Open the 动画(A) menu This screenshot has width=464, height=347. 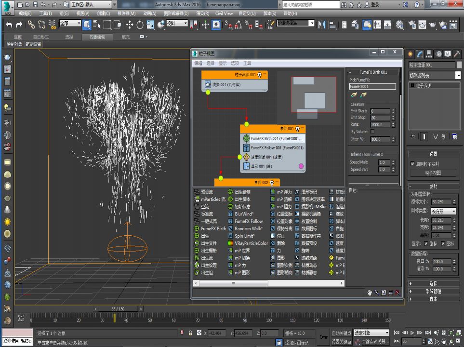(x=150, y=13)
